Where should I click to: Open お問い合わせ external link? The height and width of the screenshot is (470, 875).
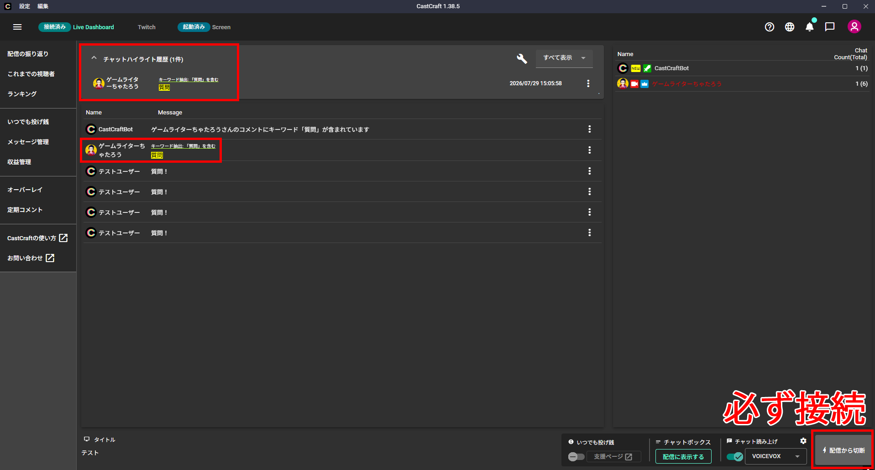click(x=31, y=258)
